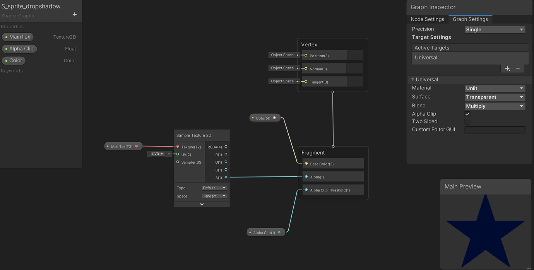534x270 pixels.
Task: Click the Alpha Clip Threshold(1) input port
Action: click(x=306, y=190)
